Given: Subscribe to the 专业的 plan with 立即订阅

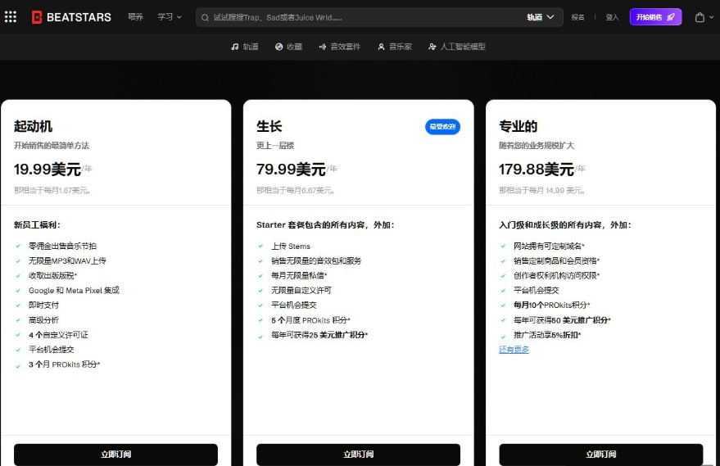Looking at the screenshot, I should tap(601, 455).
